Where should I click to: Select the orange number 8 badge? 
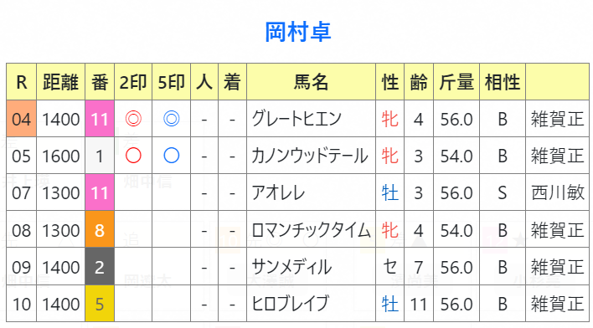(100, 229)
